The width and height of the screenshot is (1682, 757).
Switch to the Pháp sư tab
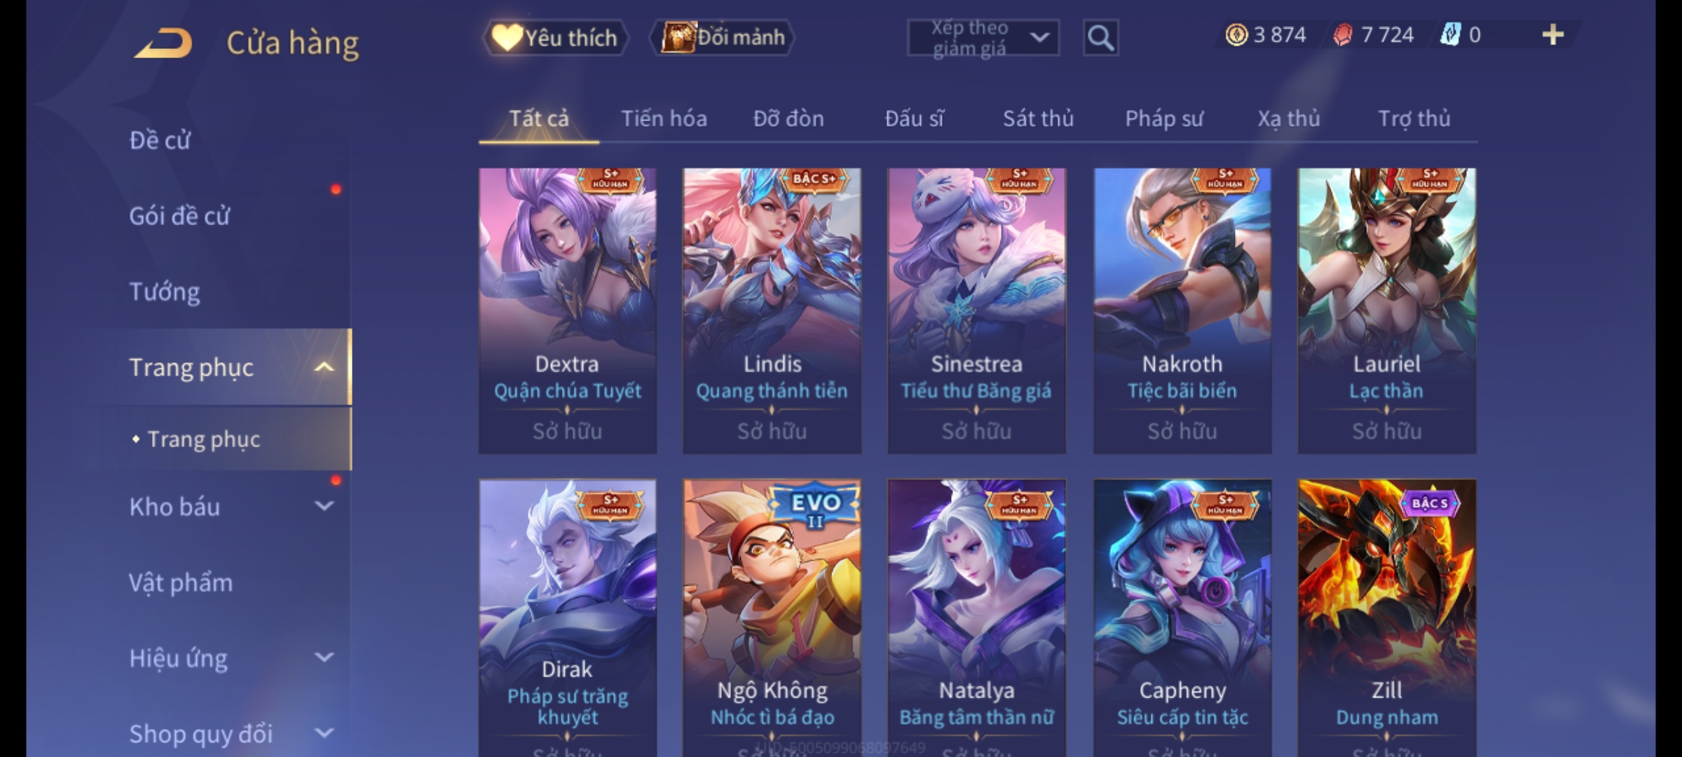[x=1163, y=118]
